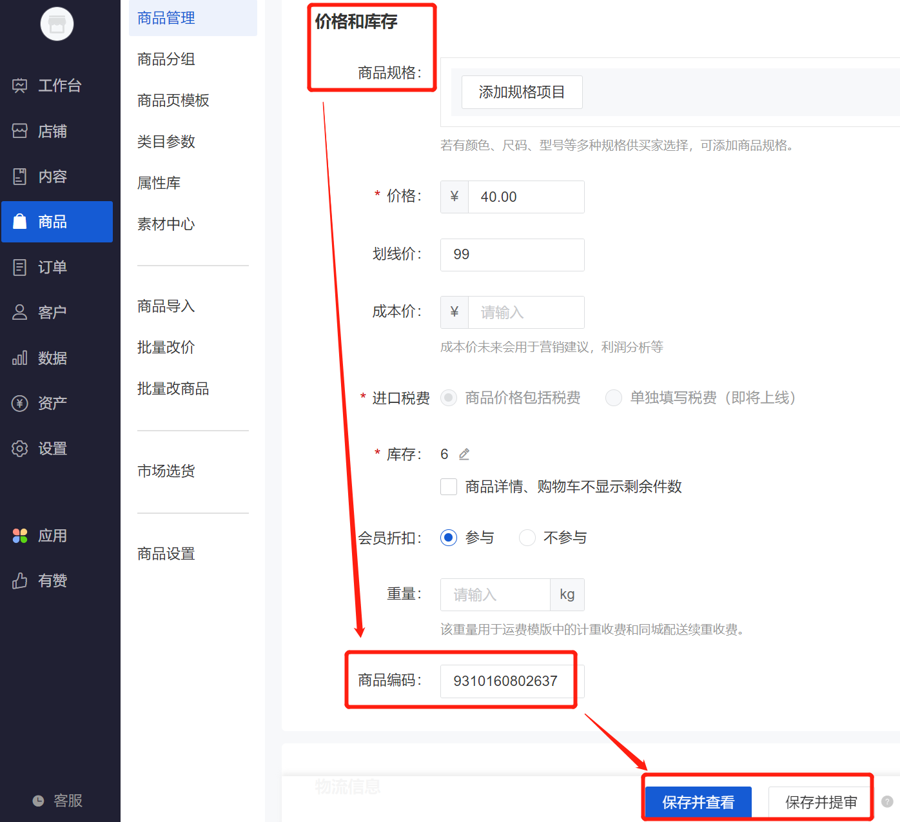Open the 资产 yen coin icon
This screenshot has height=822, width=900.
point(20,403)
